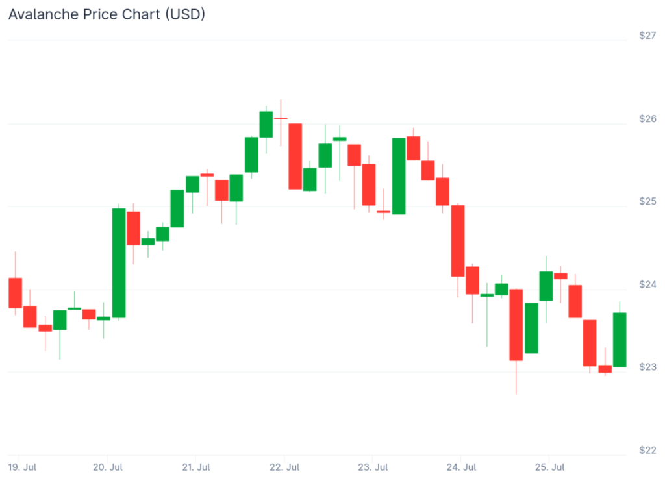Screen dimensions: 665x485
Task: Select the 19. Jul date label
Action: 23,467
